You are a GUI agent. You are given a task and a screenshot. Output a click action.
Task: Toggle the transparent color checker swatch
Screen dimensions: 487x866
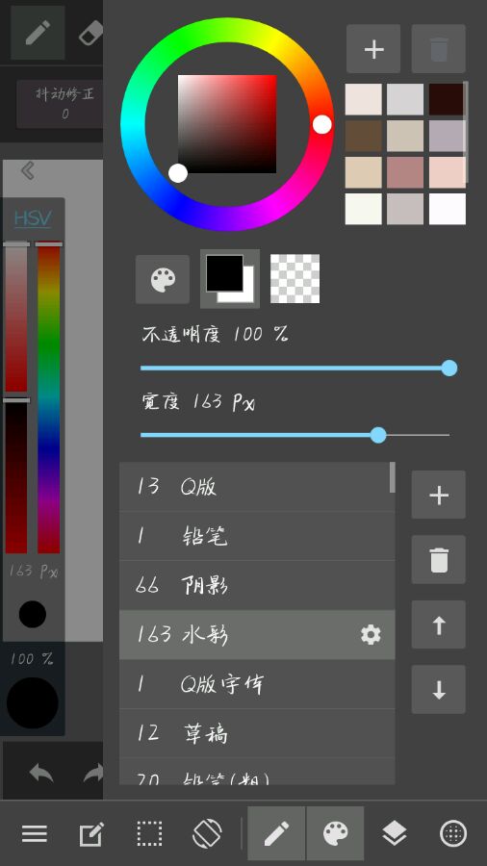click(295, 279)
